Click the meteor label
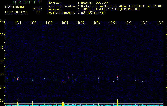167x106 pixels. coord(38,8)
